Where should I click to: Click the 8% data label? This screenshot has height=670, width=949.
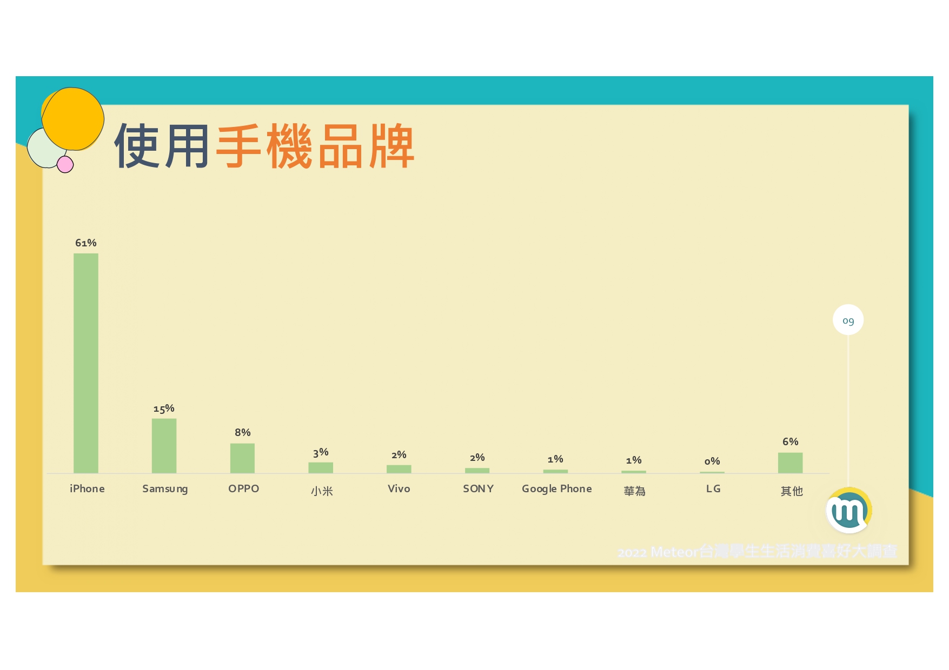click(243, 432)
